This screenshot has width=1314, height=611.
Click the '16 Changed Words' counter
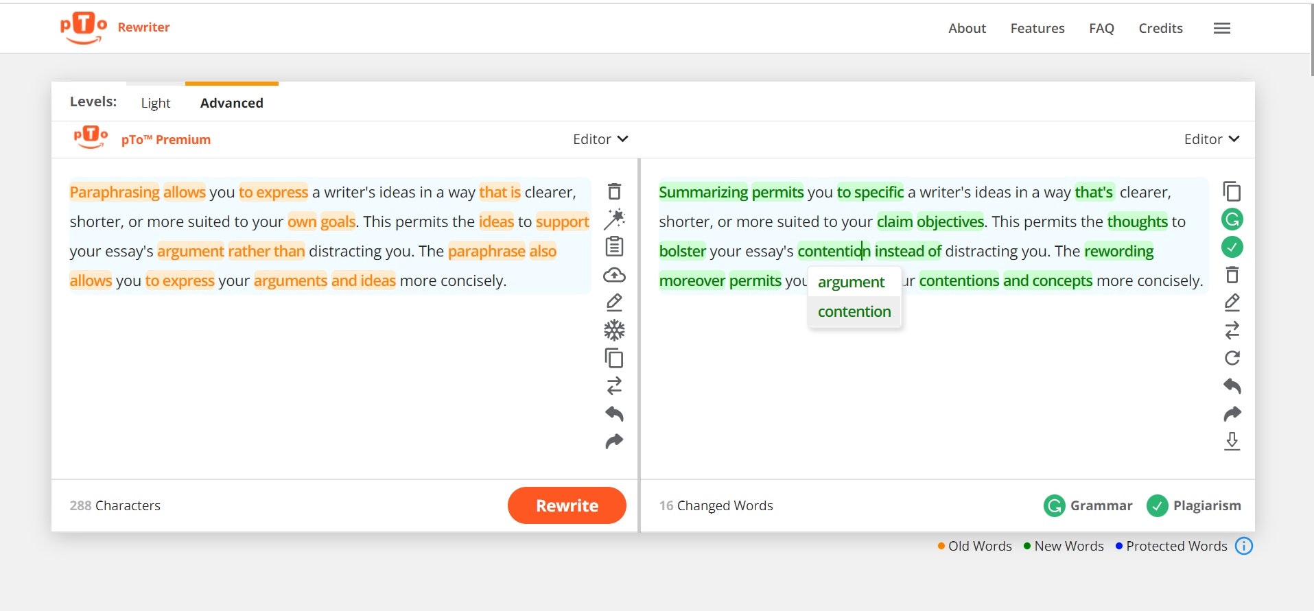tap(716, 505)
